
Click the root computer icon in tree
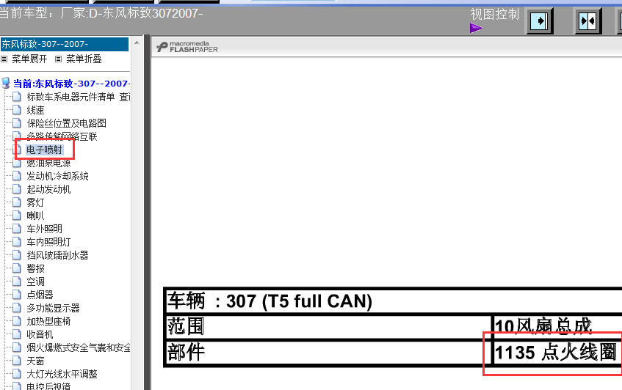pos(6,83)
